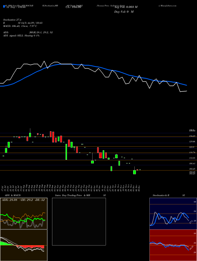Click the 'Avg Vol: 0.003 M' value
Viewport: 197px width, 261px height.
coord(126,7)
